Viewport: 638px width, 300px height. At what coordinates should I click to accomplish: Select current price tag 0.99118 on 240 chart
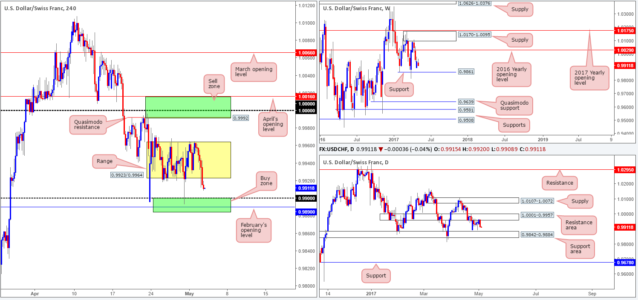(306, 188)
